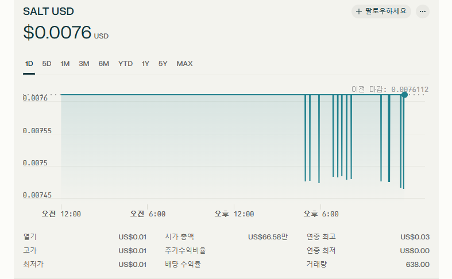Click the 0.0075 y-axis label
The width and height of the screenshot is (452, 279).
pos(35,163)
